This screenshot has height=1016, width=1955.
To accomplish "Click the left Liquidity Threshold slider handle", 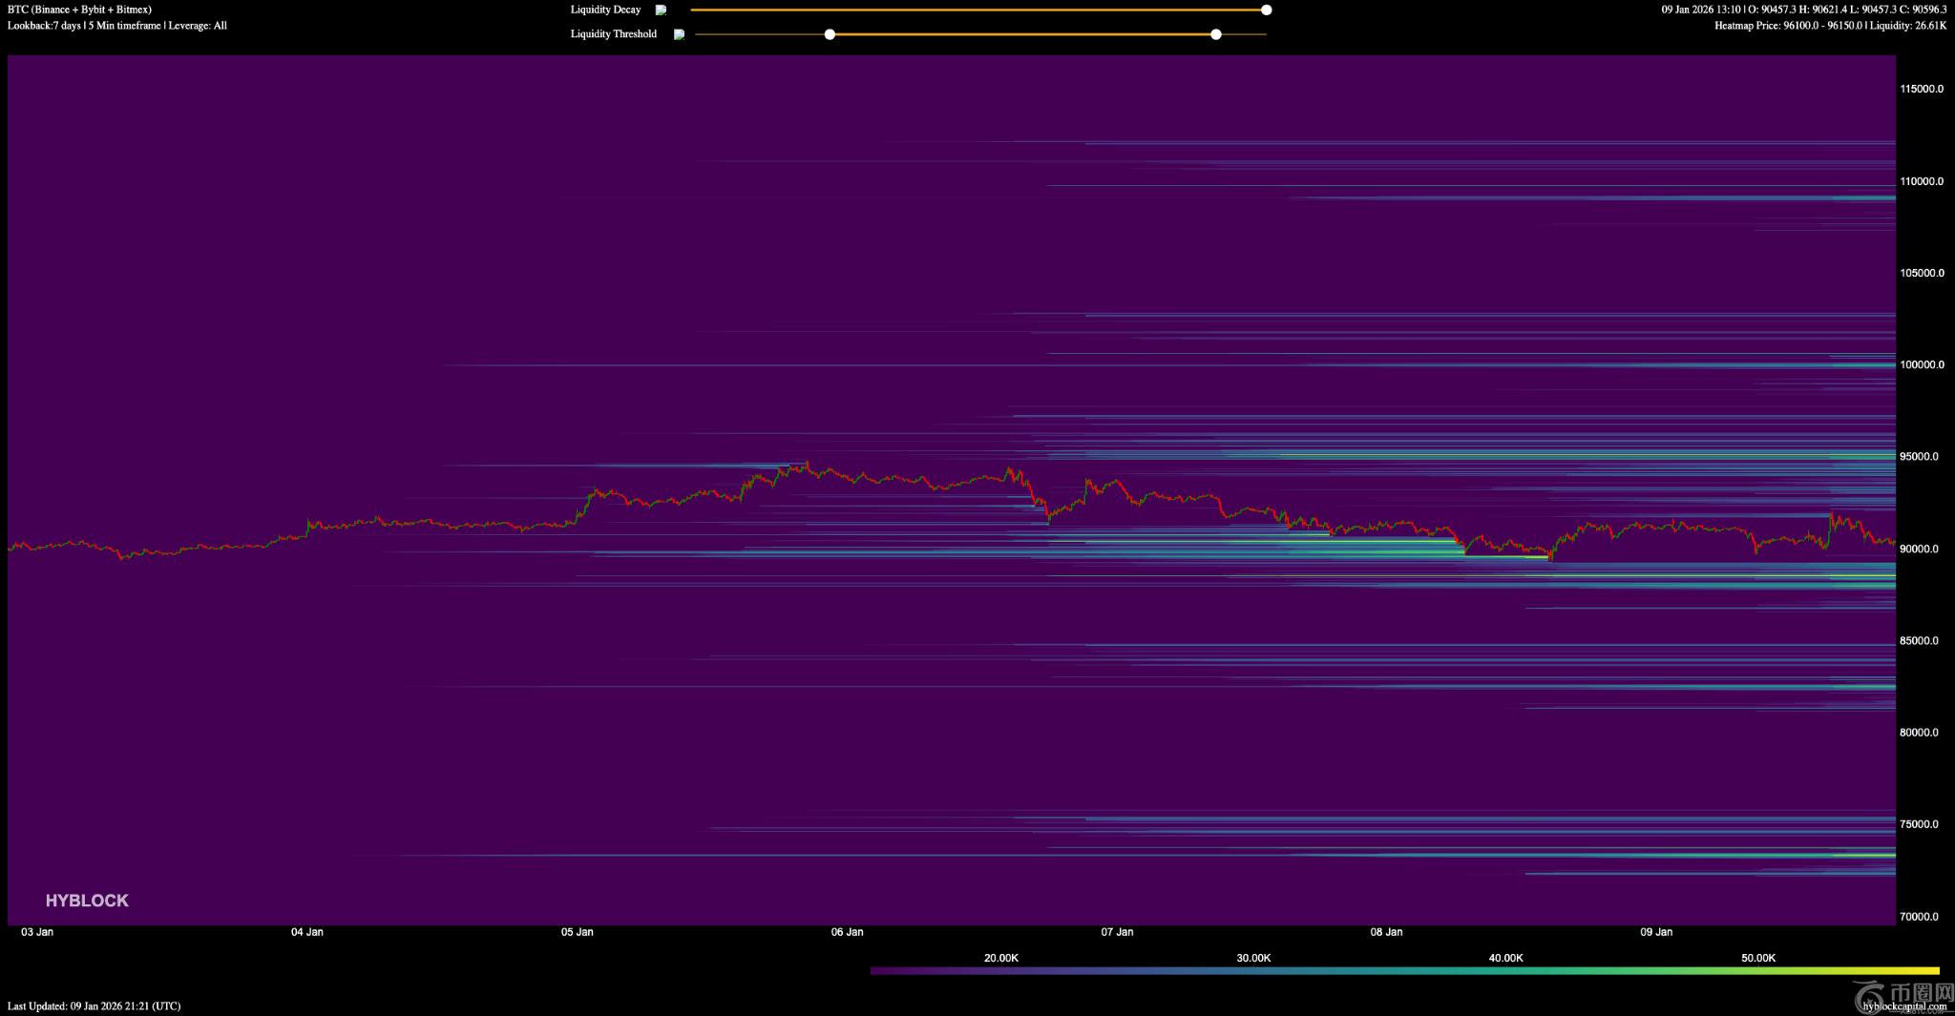I will pos(830,34).
